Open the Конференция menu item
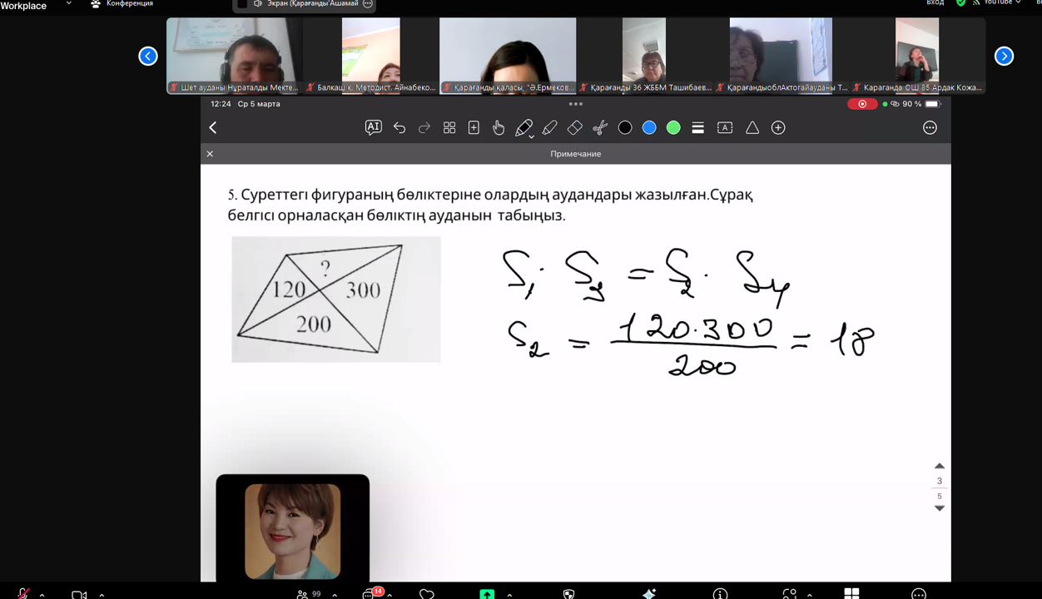The width and height of the screenshot is (1042, 599). (122, 4)
